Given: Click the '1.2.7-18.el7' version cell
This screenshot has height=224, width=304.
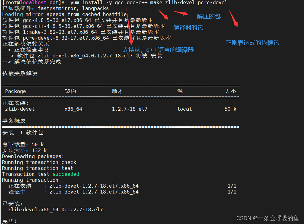Looking at the screenshot, I should (130, 109).
